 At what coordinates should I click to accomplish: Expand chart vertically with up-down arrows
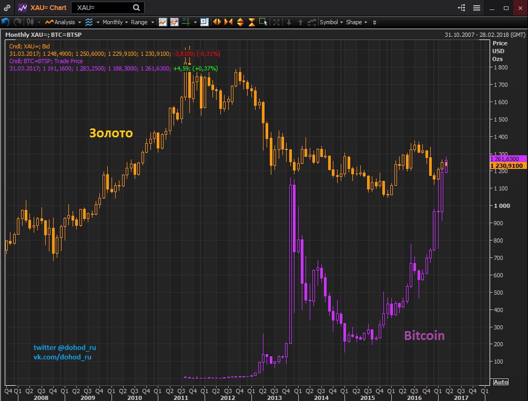[x=240, y=22]
